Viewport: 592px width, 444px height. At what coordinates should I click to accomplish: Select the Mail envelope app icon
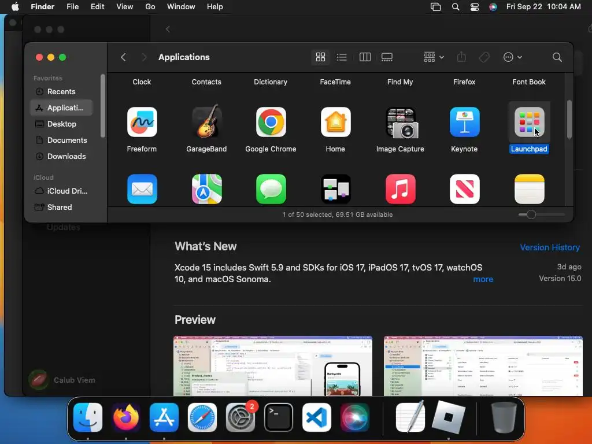(142, 189)
